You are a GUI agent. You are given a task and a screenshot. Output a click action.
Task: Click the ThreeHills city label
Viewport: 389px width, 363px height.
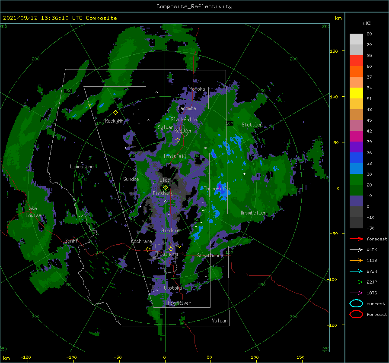(x=217, y=189)
